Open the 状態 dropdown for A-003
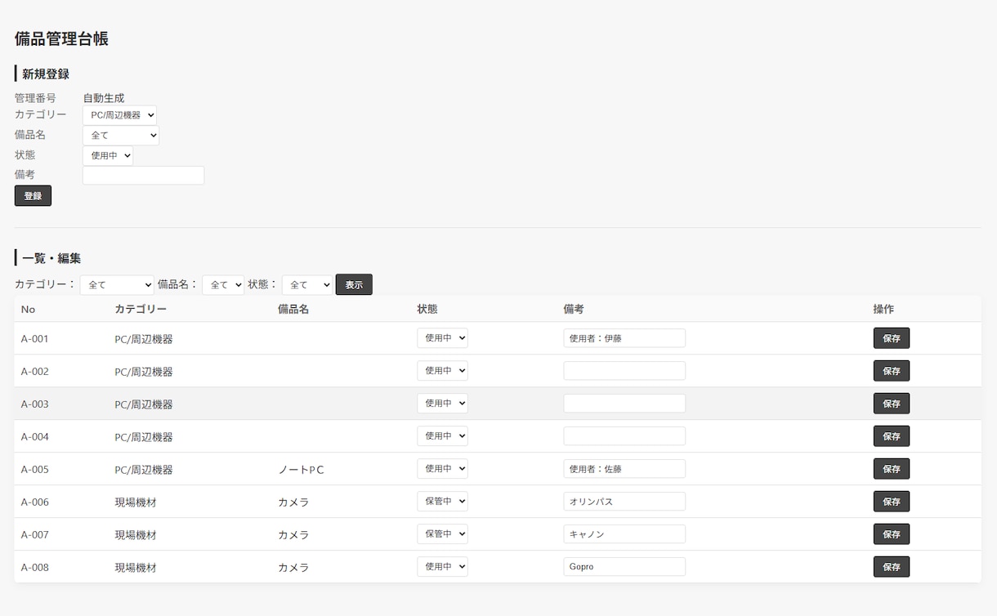997x616 pixels. point(442,404)
